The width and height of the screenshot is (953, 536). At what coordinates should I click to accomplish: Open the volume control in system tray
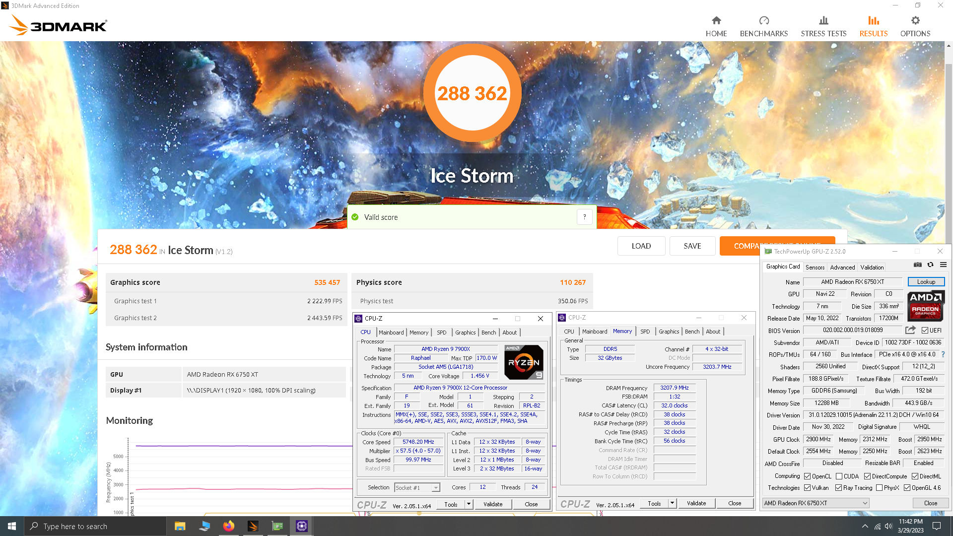point(888,526)
